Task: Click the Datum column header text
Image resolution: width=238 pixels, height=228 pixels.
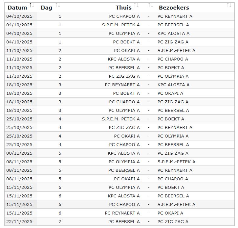Action: [x=17, y=8]
